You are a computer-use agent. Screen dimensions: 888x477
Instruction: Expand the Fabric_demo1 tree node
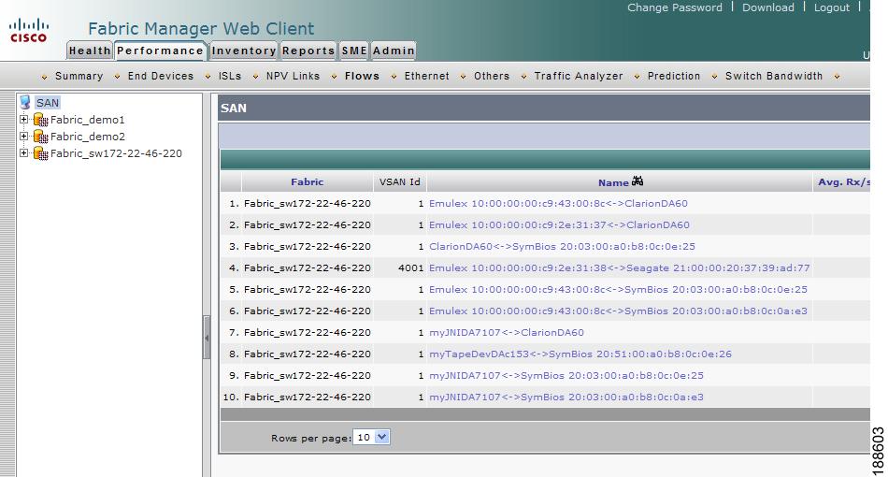pos(23,120)
